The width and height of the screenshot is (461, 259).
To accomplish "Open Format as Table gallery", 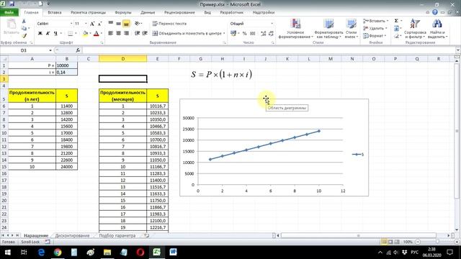I will (328, 29).
